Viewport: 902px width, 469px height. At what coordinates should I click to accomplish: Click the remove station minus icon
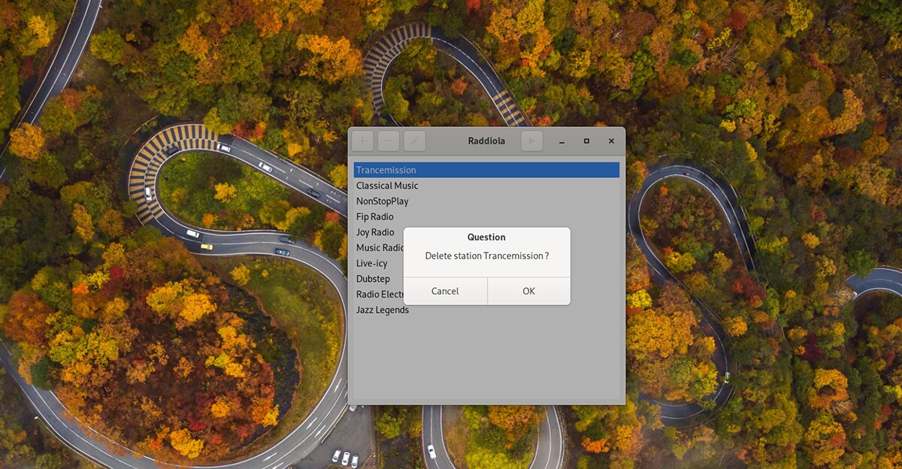click(x=389, y=141)
